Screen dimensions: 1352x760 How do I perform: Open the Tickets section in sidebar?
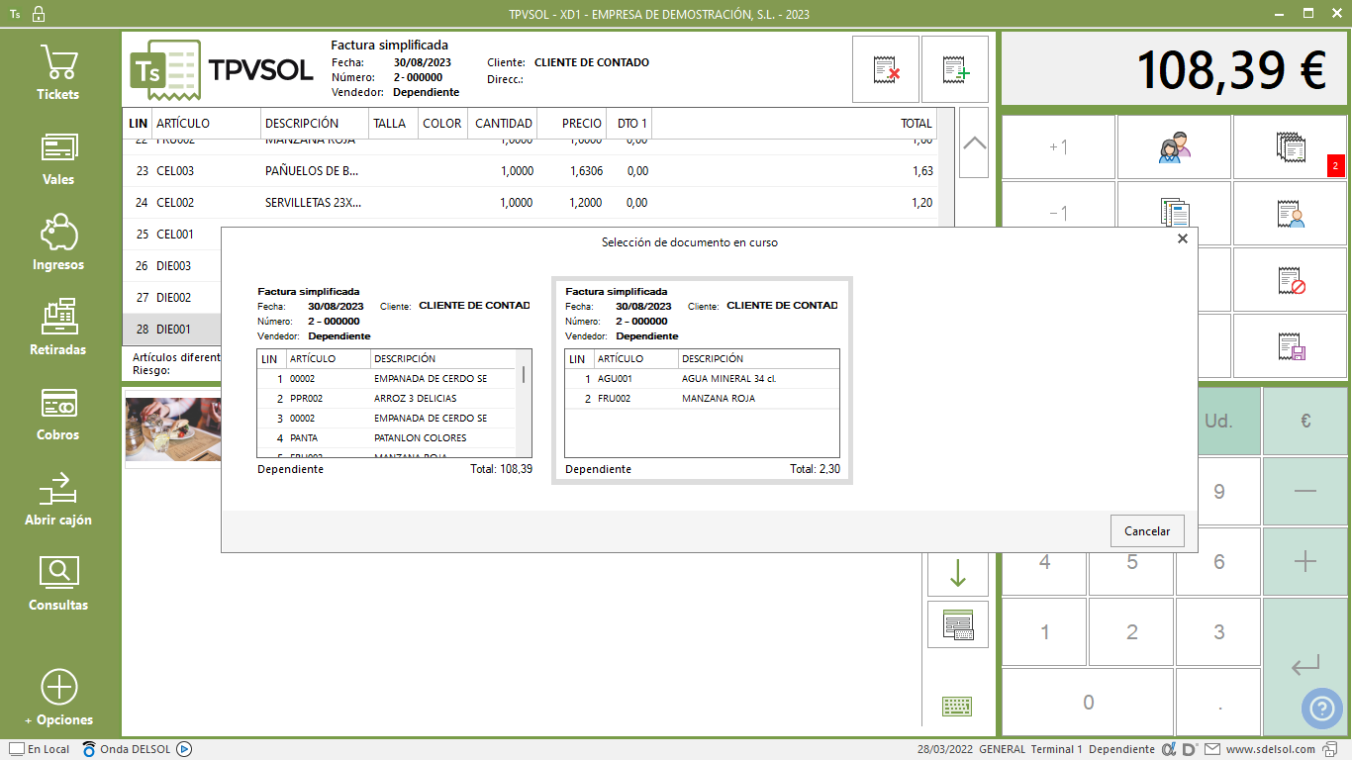pyautogui.click(x=57, y=73)
